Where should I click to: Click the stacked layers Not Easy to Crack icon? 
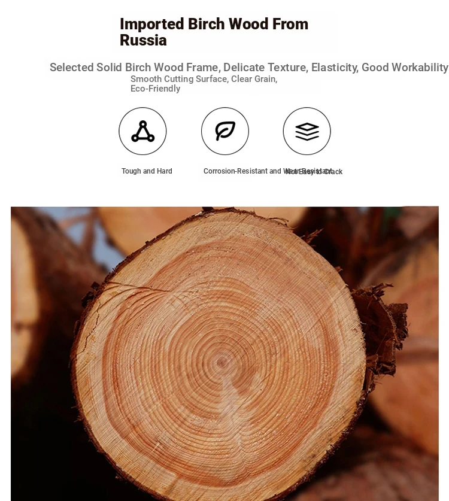(x=307, y=131)
